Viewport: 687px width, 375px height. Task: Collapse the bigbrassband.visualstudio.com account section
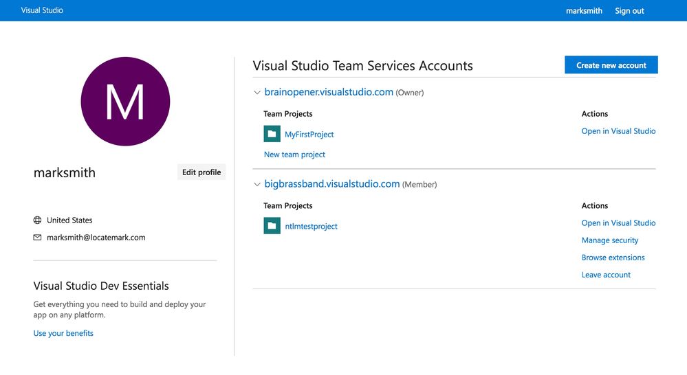pyautogui.click(x=257, y=184)
